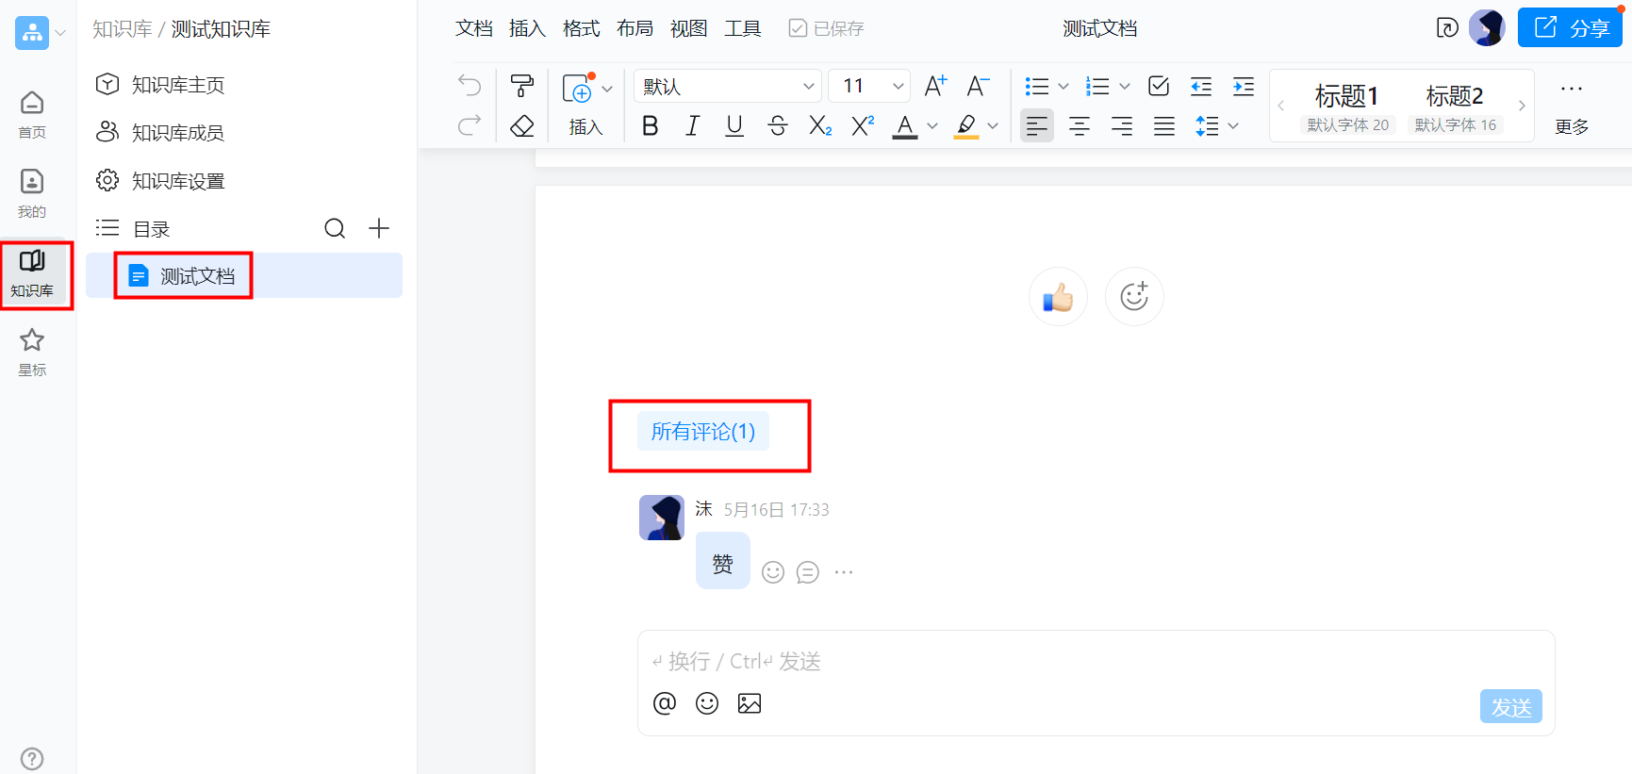Open the 文档 menu
The height and width of the screenshot is (774, 1632).
pos(474,28)
